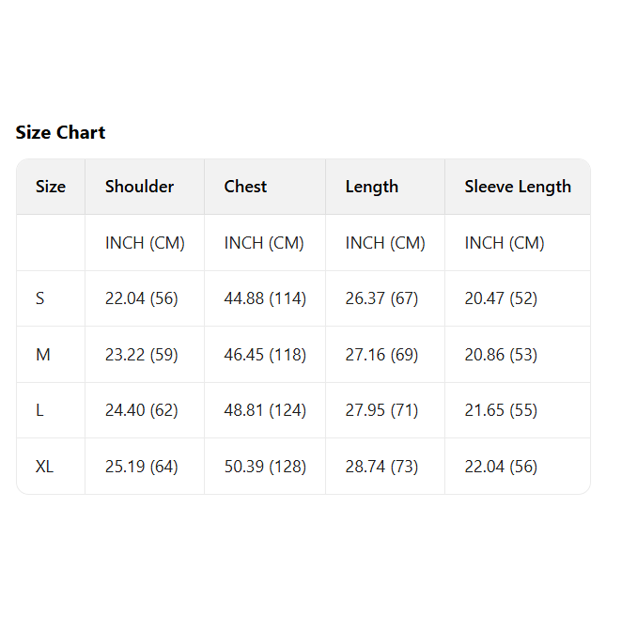Click chest value 48.81 (124)
This screenshot has width=626, height=626.
pos(265,410)
